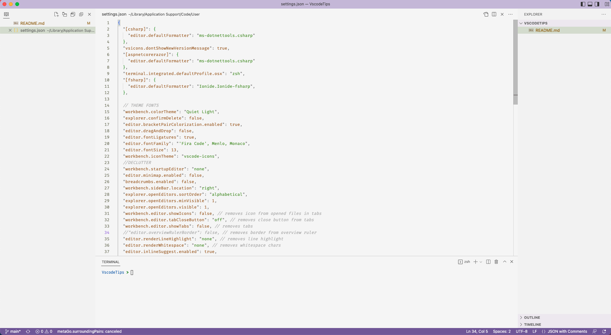Viewport: 611px width, 335px height.
Task: Close the Open Editors side panel
Action: pos(89,14)
